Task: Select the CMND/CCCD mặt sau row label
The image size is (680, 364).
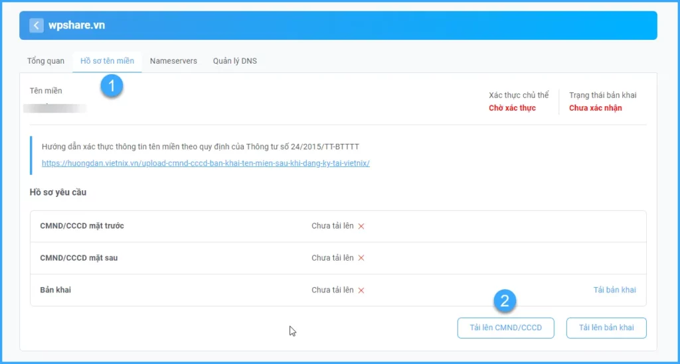Action: tap(78, 258)
